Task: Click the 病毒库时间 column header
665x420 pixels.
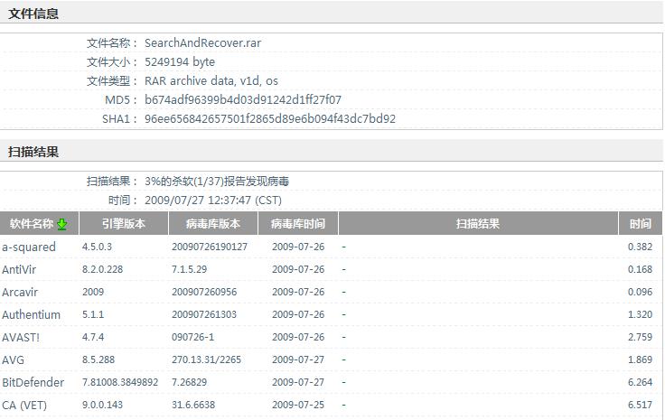Action: coord(298,224)
